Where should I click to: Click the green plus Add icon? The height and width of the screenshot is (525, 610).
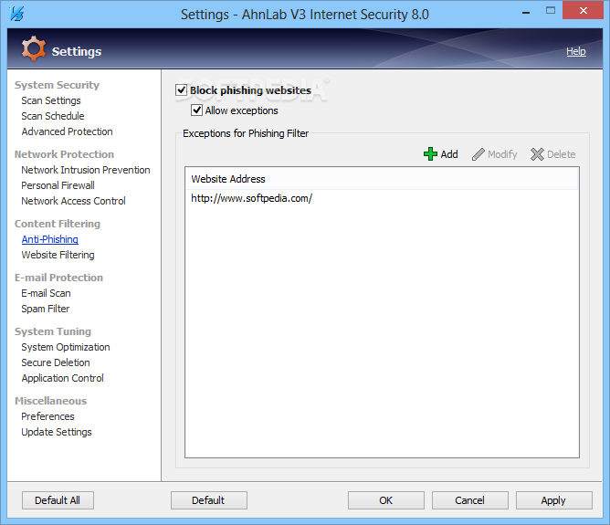coord(430,154)
